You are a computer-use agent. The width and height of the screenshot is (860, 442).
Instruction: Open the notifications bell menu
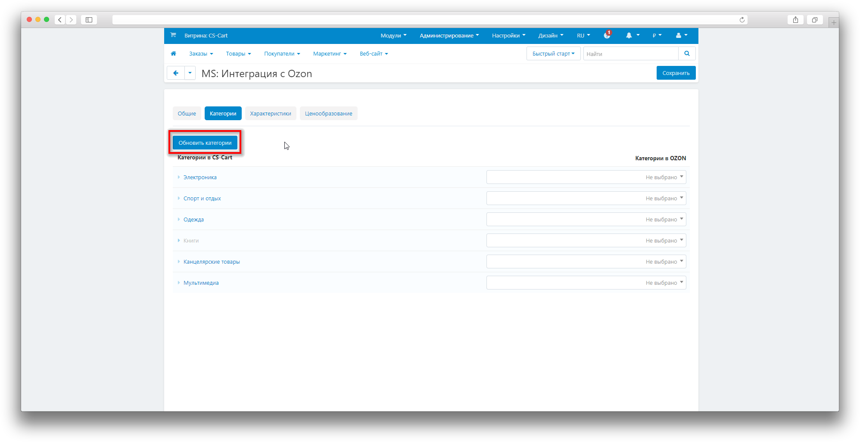coord(632,35)
